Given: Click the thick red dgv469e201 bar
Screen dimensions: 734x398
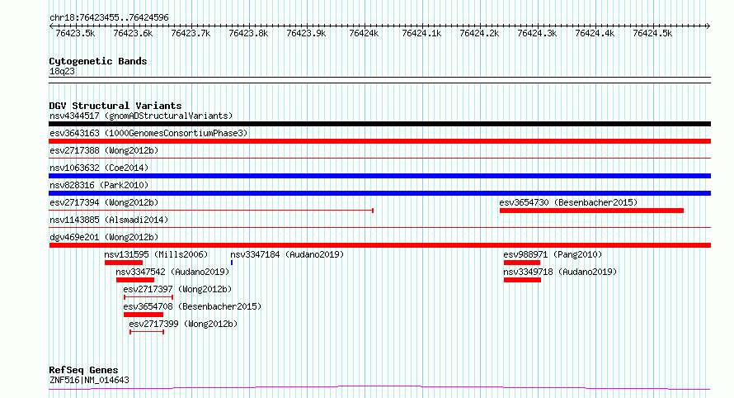Looking at the screenshot, I should (x=379, y=245).
